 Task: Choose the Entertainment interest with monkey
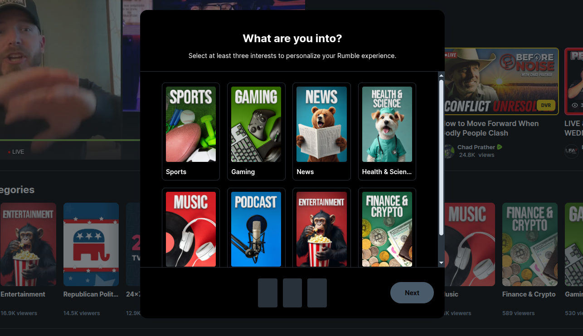click(x=321, y=228)
